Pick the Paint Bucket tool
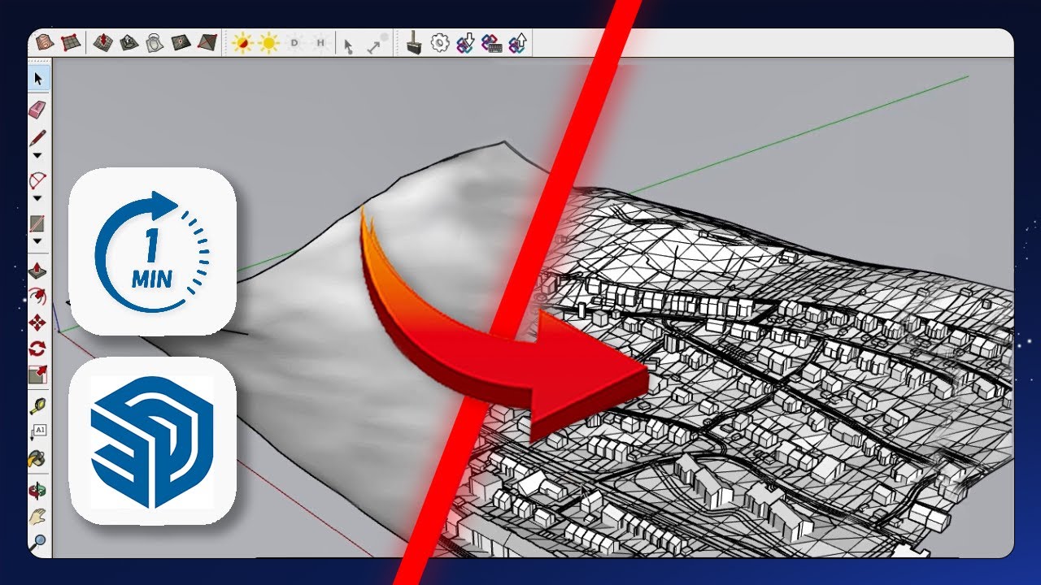Screen dimensions: 1041x585 37,457
